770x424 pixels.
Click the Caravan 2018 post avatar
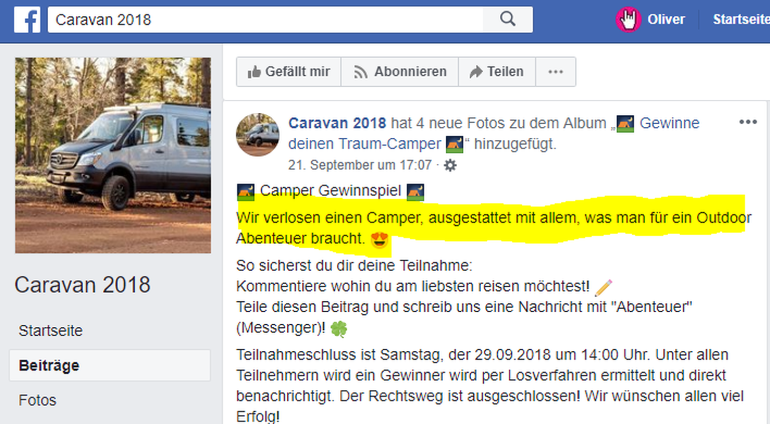(x=258, y=134)
